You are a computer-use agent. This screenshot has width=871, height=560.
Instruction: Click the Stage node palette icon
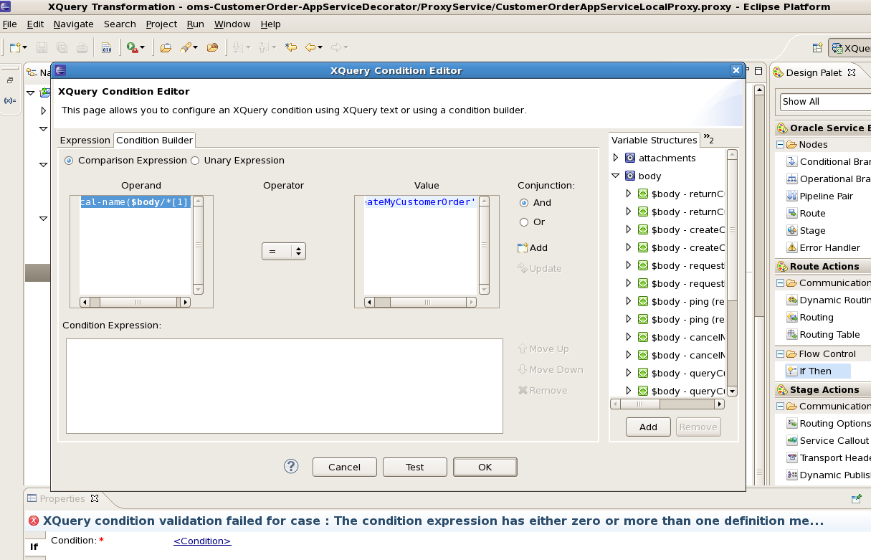(792, 230)
